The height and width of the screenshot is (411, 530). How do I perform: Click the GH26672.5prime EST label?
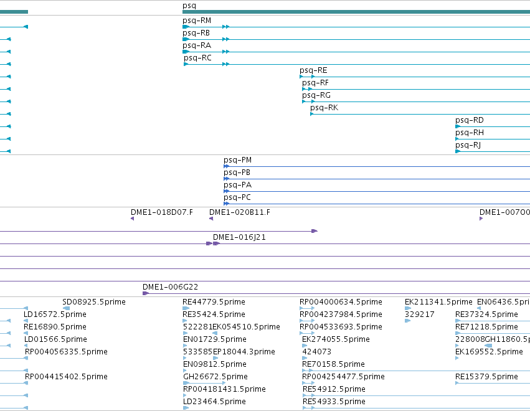coord(215,377)
